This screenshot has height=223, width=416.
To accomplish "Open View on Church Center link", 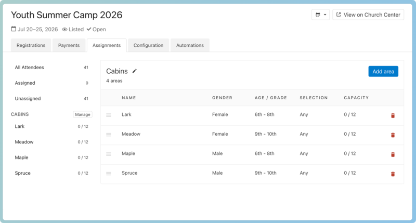I will [x=368, y=15].
